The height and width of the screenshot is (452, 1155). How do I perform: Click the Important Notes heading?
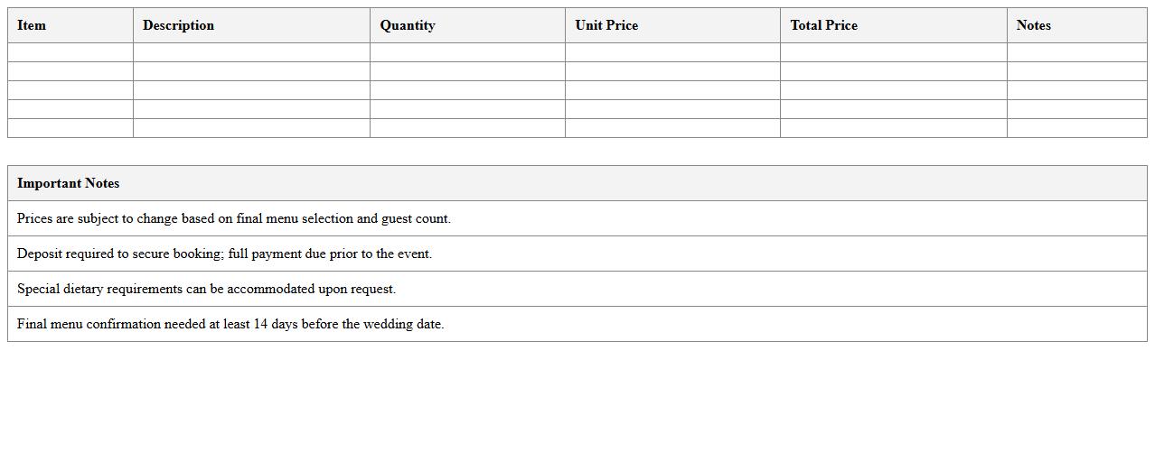pos(68,183)
